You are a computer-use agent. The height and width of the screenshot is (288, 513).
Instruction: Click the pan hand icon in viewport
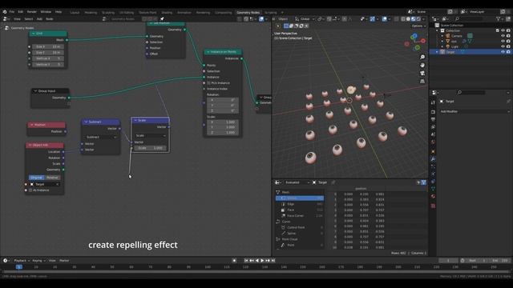(422, 65)
